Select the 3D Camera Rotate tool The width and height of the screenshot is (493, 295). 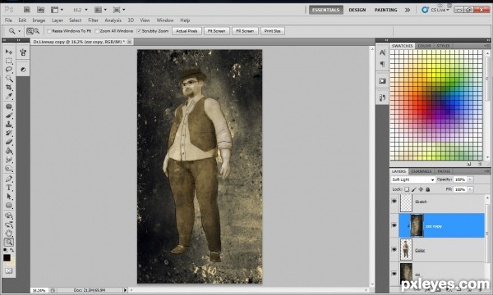coord(9,225)
